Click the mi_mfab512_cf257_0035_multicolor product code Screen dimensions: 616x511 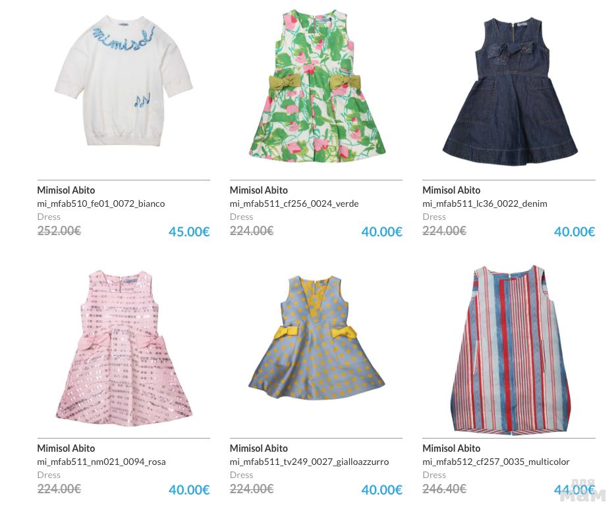coord(496,462)
